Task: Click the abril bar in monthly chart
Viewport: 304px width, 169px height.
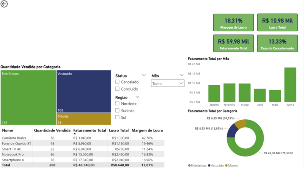Action: pos(260,95)
